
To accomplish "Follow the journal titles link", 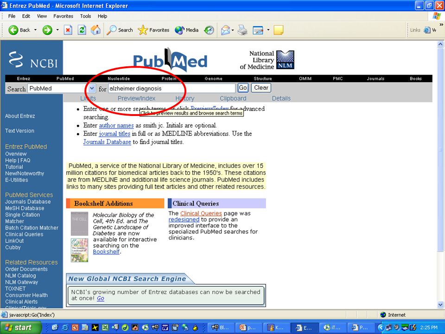I will [114, 134].
